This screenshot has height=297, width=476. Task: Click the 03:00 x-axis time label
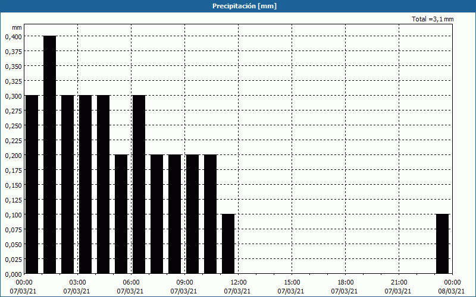click(78, 283)
